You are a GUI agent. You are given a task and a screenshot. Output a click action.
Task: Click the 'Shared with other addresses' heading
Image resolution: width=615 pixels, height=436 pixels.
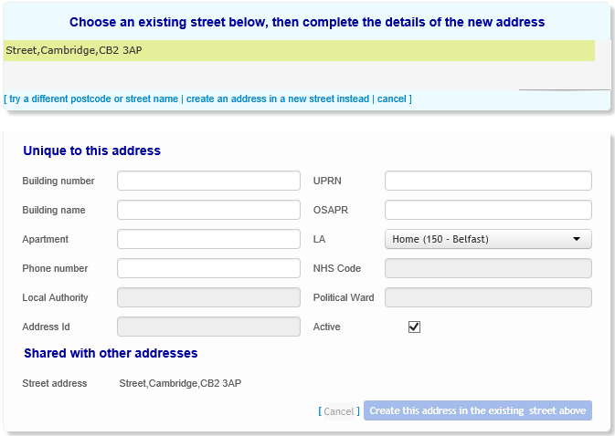coord(111,353)
